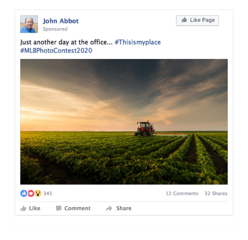Like the post via Like text

click(x=35, y=208)
